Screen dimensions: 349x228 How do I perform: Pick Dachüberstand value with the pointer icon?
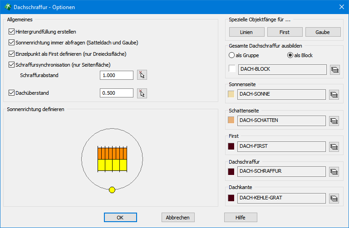142,93
